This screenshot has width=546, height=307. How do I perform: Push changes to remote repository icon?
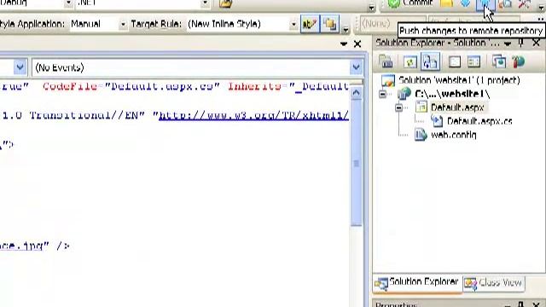(x=485, y=4)
